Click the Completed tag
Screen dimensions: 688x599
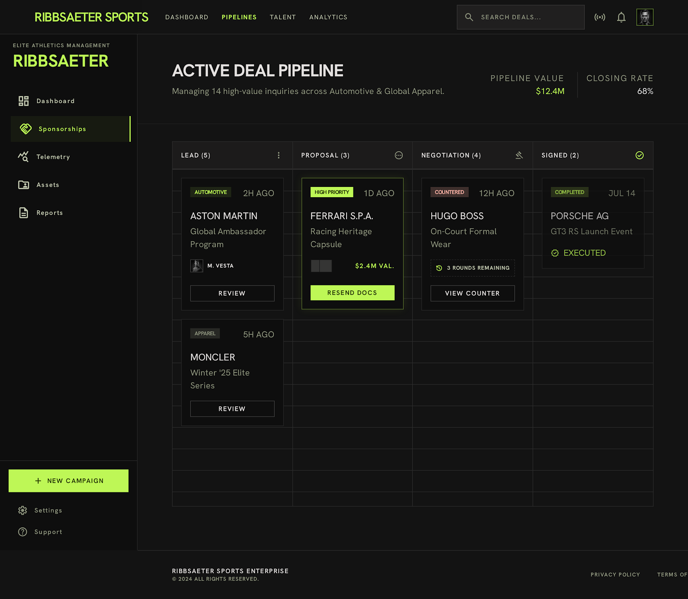[569, 192]
